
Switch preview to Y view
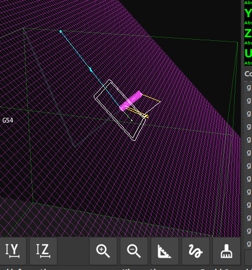(x=12, y=251)
